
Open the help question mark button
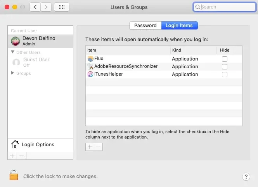tap(246, 177)
